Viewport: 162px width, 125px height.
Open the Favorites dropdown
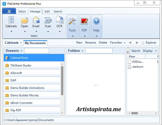118,43
